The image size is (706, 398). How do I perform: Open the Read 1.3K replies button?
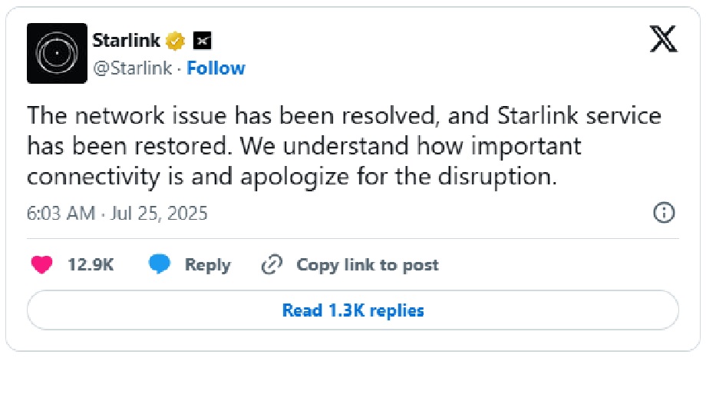[x=353, y=310]
